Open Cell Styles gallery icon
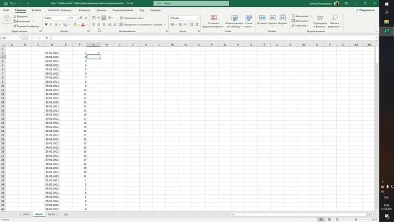This screenshot has width=394, height=222. pos(249,18)
